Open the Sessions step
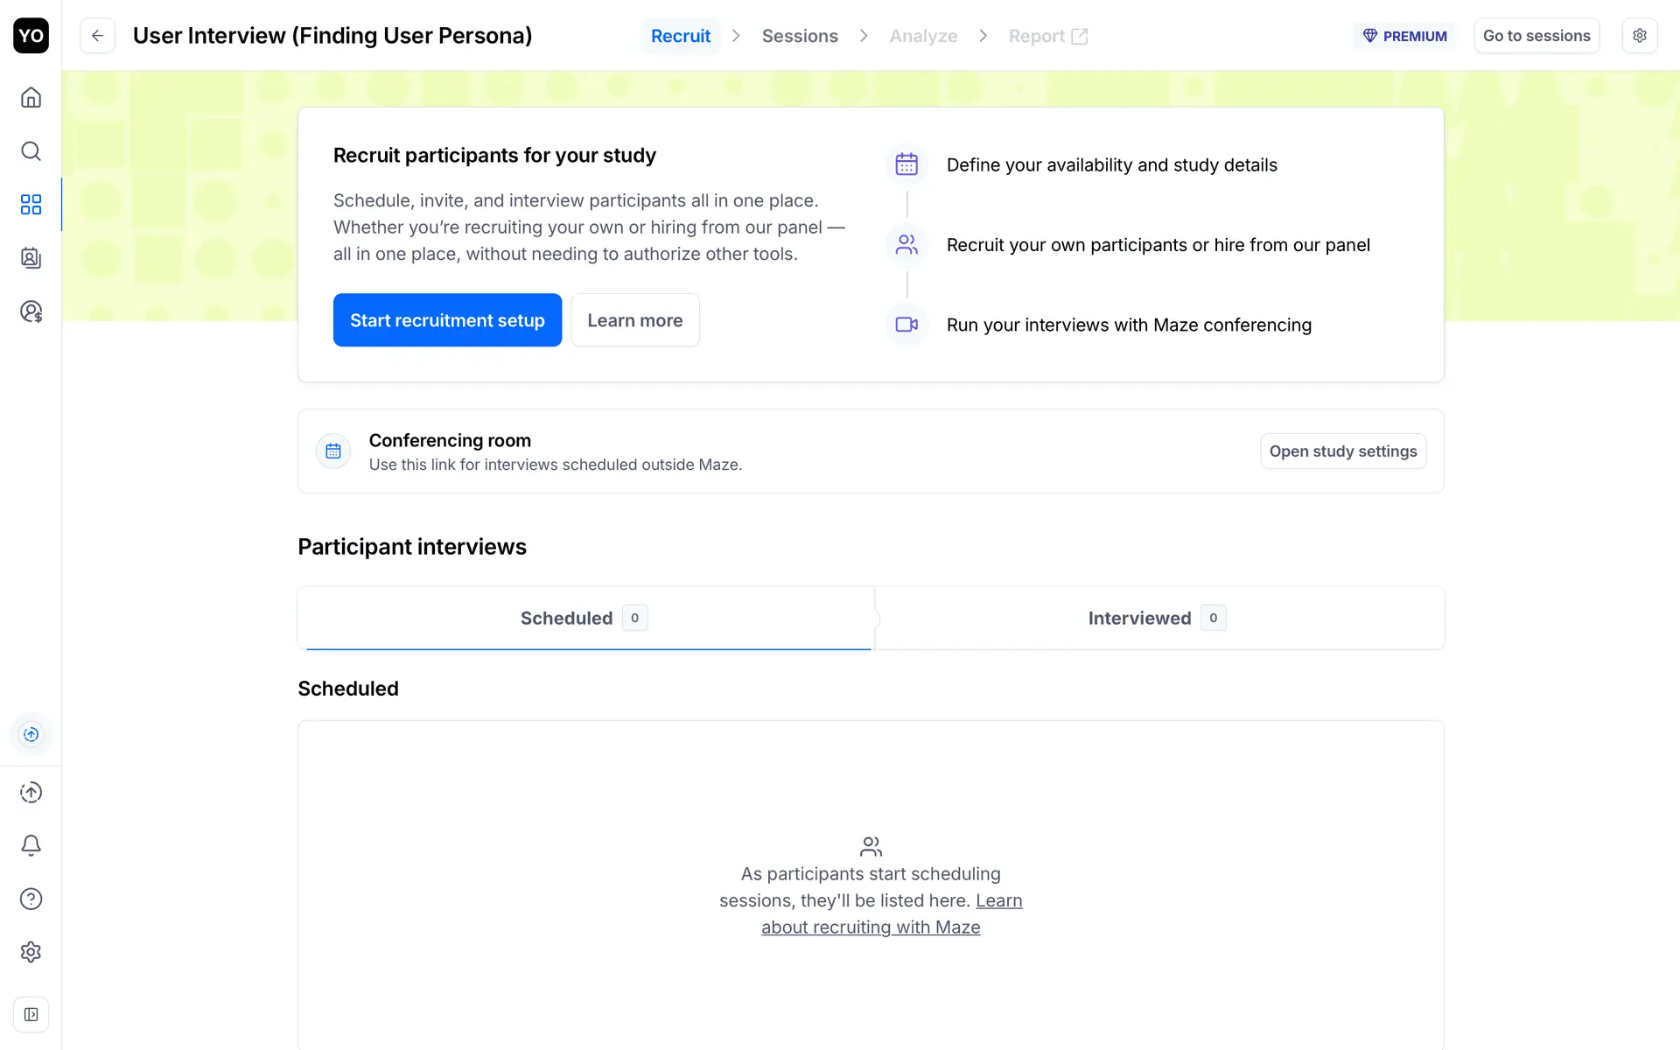Screen dimensions: 1680x1050 point(800,36)
